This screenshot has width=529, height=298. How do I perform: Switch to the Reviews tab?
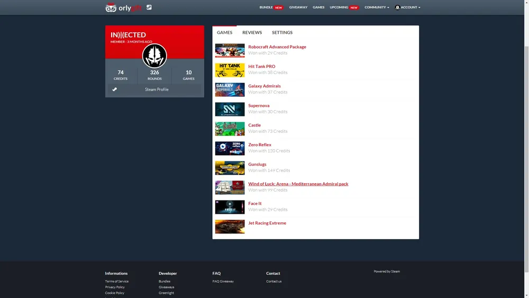(x=252, y=33)
